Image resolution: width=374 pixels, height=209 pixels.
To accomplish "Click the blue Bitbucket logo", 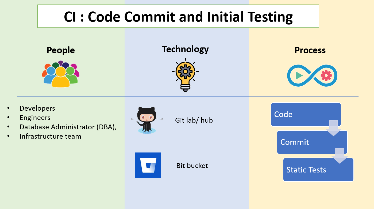I will pos(148,165).
